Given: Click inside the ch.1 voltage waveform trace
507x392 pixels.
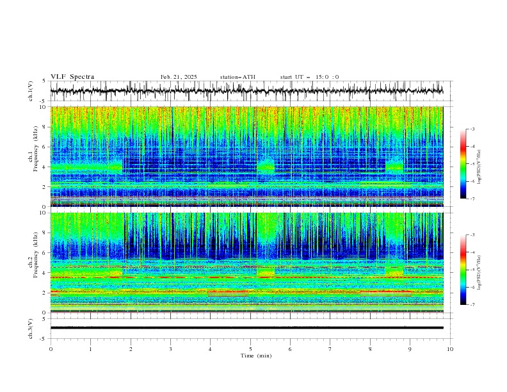Looking at the screenshot, I should point(246,91).
